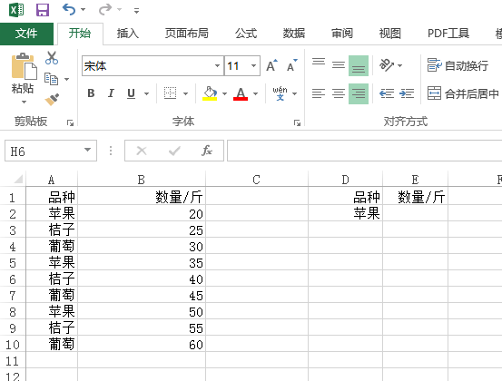Viewport: 502px width, 381px height.
Task: Toggle center horizontal alignment
Action: click(x=339, y=93)
